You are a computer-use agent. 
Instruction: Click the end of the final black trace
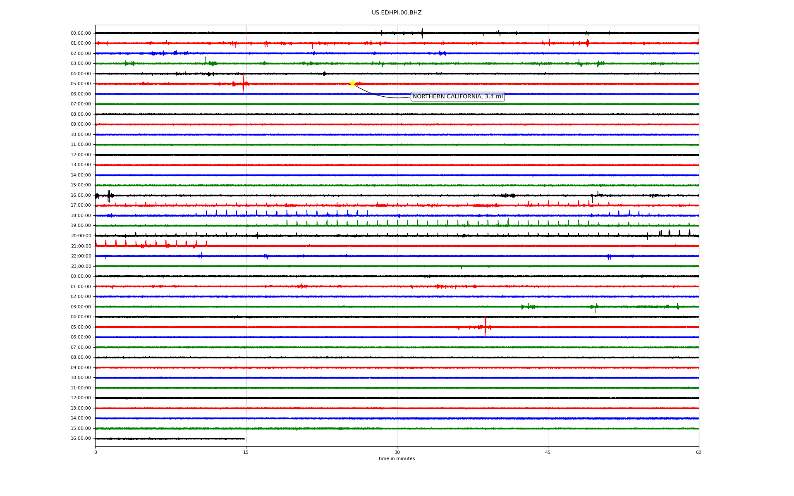[x=244, y=439]
